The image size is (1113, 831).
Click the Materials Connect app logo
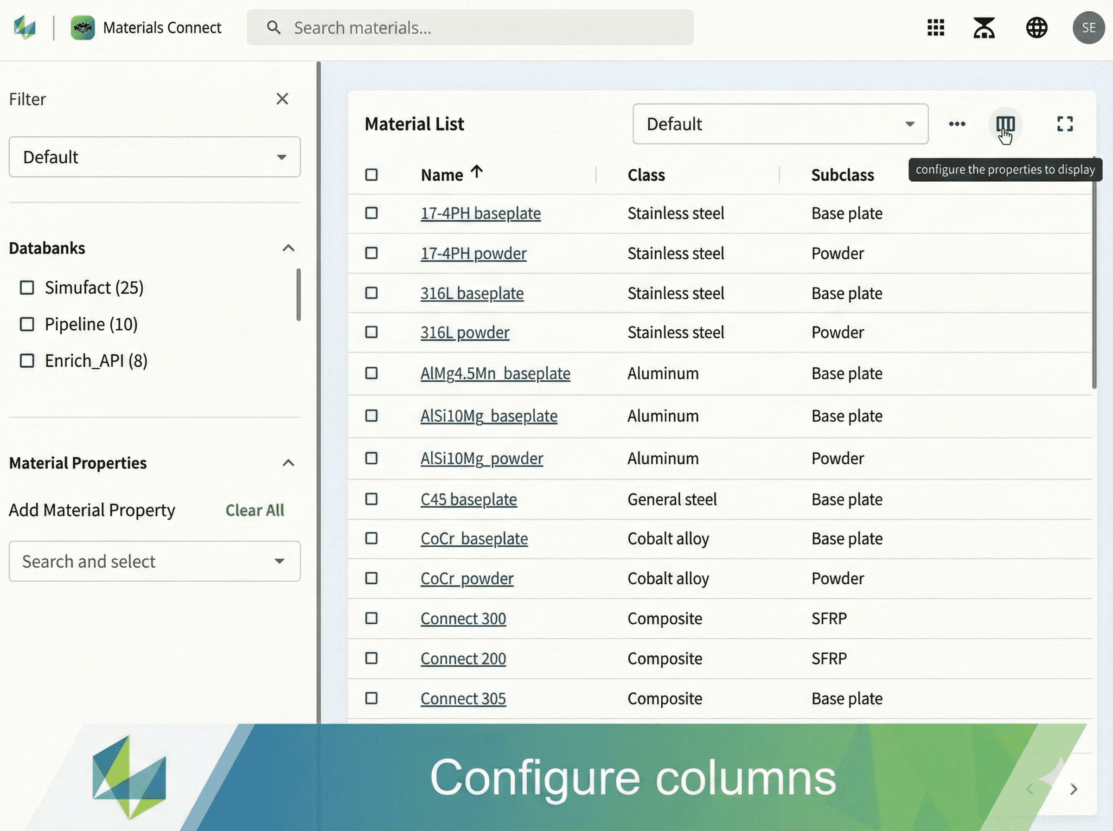click(83, 28)
